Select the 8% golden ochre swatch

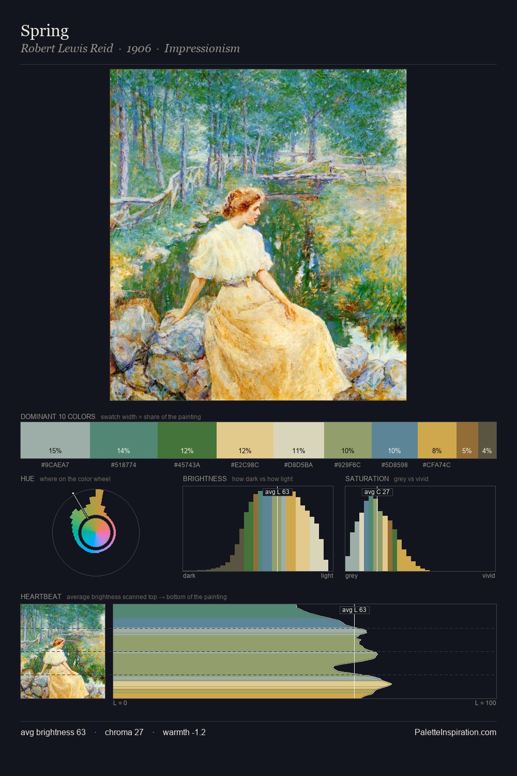coord(437,440)
